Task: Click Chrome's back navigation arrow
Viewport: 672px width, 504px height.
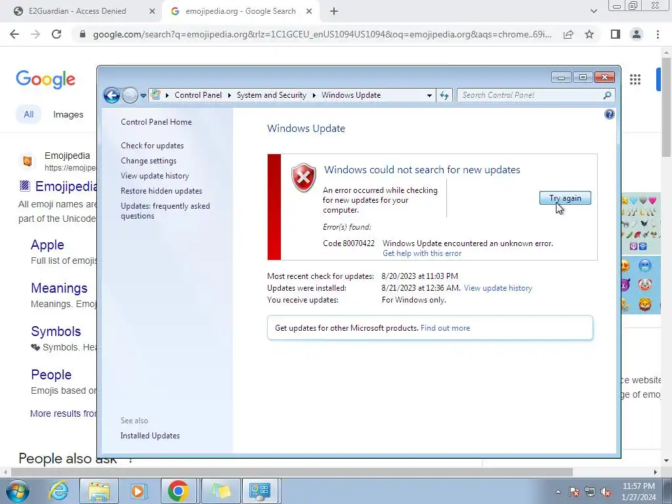Action: (x=14, y=34)
